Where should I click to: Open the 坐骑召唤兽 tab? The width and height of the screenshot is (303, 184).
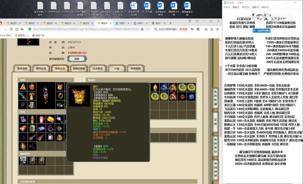(79, 68)
